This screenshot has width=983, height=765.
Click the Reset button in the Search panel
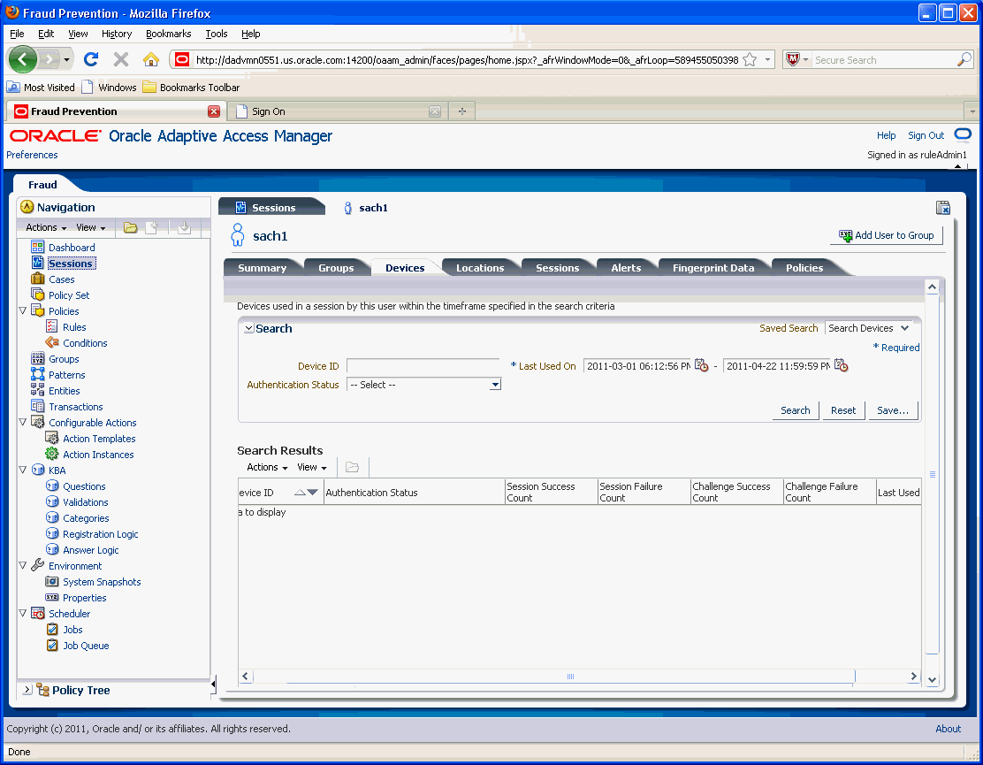pos(842,410)
